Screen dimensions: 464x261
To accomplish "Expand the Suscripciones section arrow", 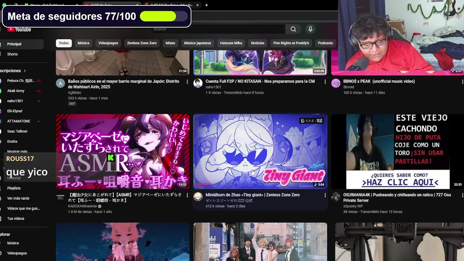I will coord(25,71).
